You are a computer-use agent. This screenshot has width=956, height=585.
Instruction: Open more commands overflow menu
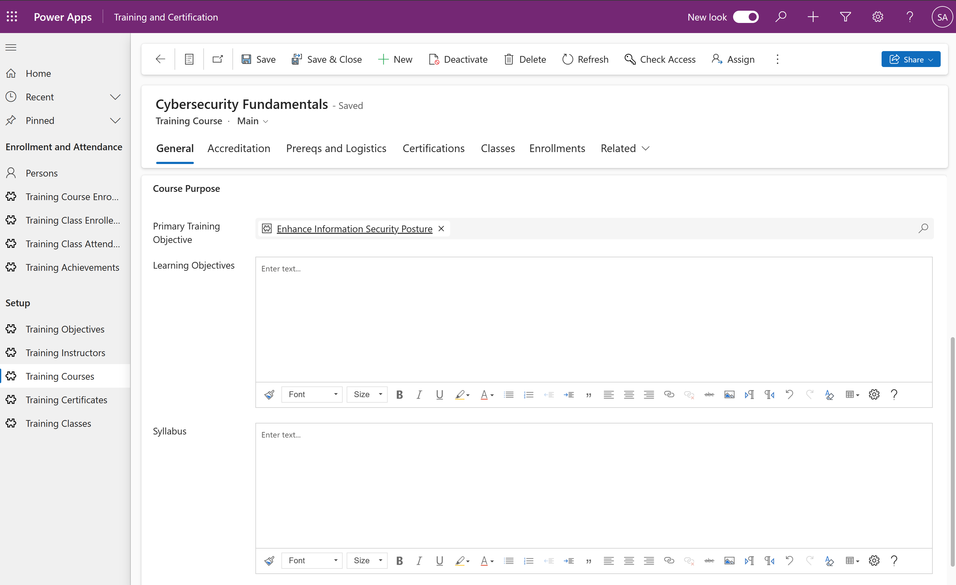tap(777, 59)
